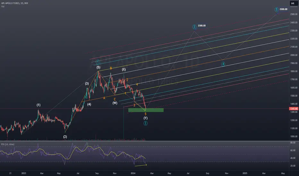299x176 pixels.
Task: Click the 1000.00 price axis value
Action: coord(294,136)
